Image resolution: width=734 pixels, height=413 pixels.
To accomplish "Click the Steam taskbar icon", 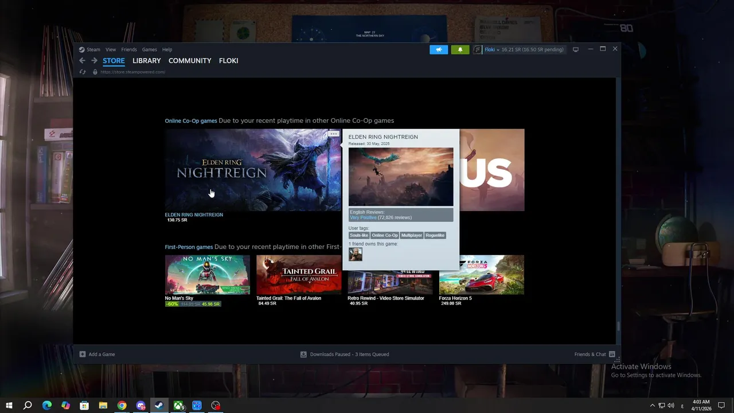I will (x=159, y=406).
